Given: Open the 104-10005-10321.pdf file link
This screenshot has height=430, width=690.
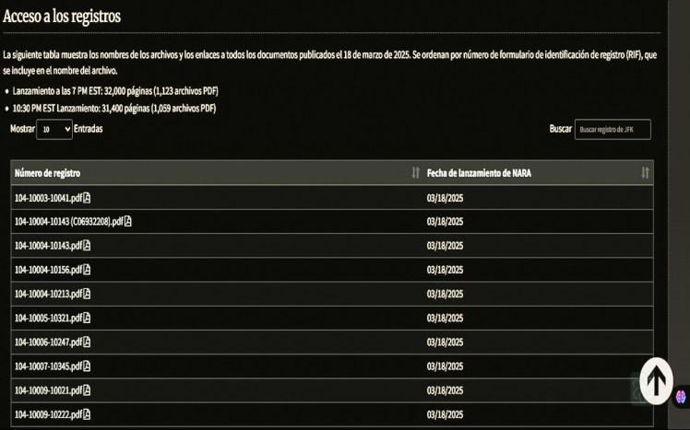Looking at the screenshot, I should click(x=48, y=318).
